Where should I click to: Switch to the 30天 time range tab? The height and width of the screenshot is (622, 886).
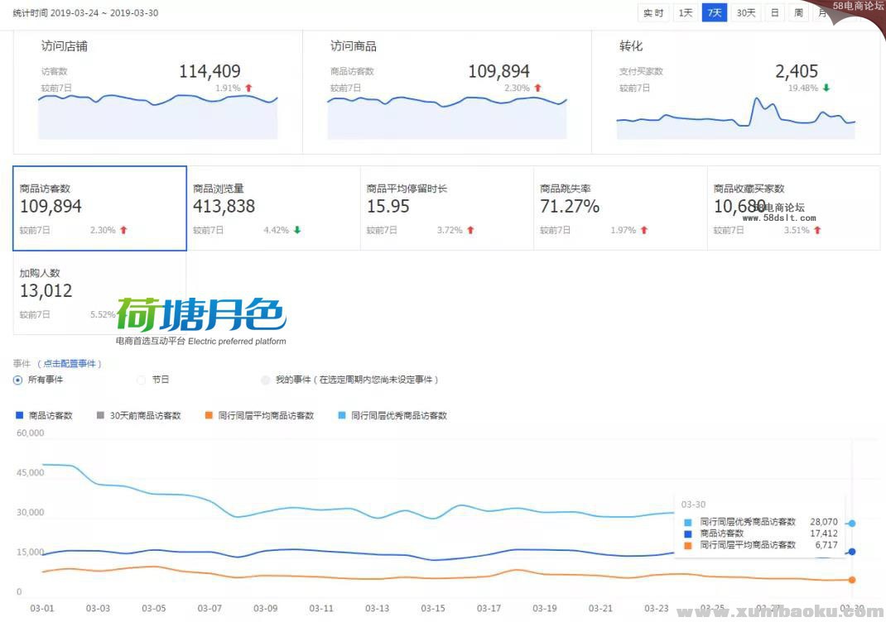pyautogui.click(x=746, y=12)
